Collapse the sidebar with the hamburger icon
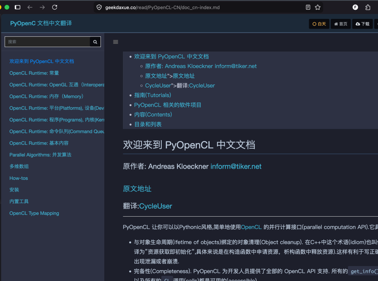The width and height of the screenshot is (378, 281). tap(115, 42)
